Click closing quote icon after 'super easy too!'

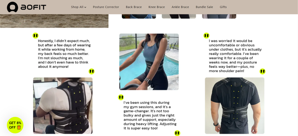[x=177, y=133]
